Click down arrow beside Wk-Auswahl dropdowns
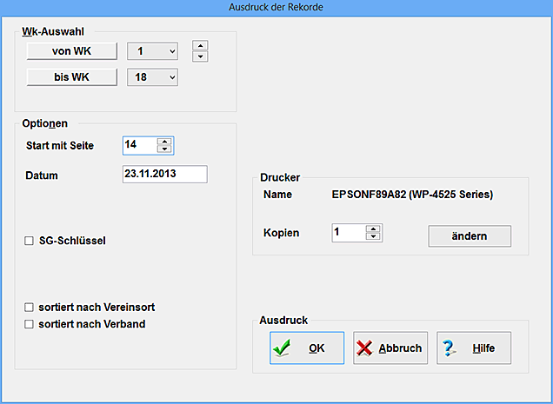 click(x=200, y=57)
